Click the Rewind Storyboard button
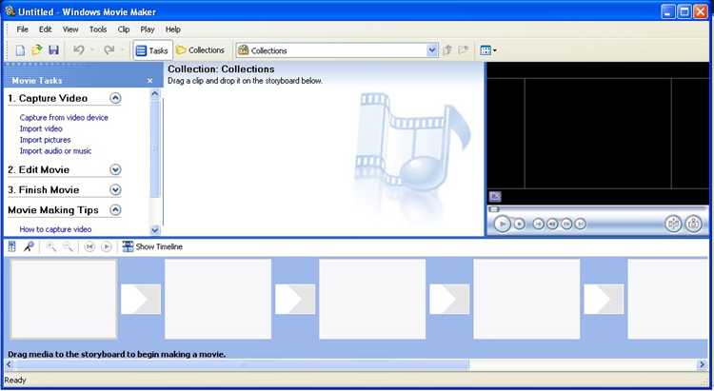This screenshot has width=714, height=391. 89,246
